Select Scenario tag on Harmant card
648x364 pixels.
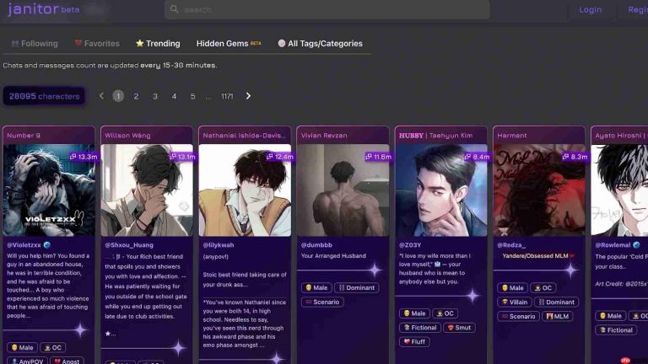coord(518,317)
